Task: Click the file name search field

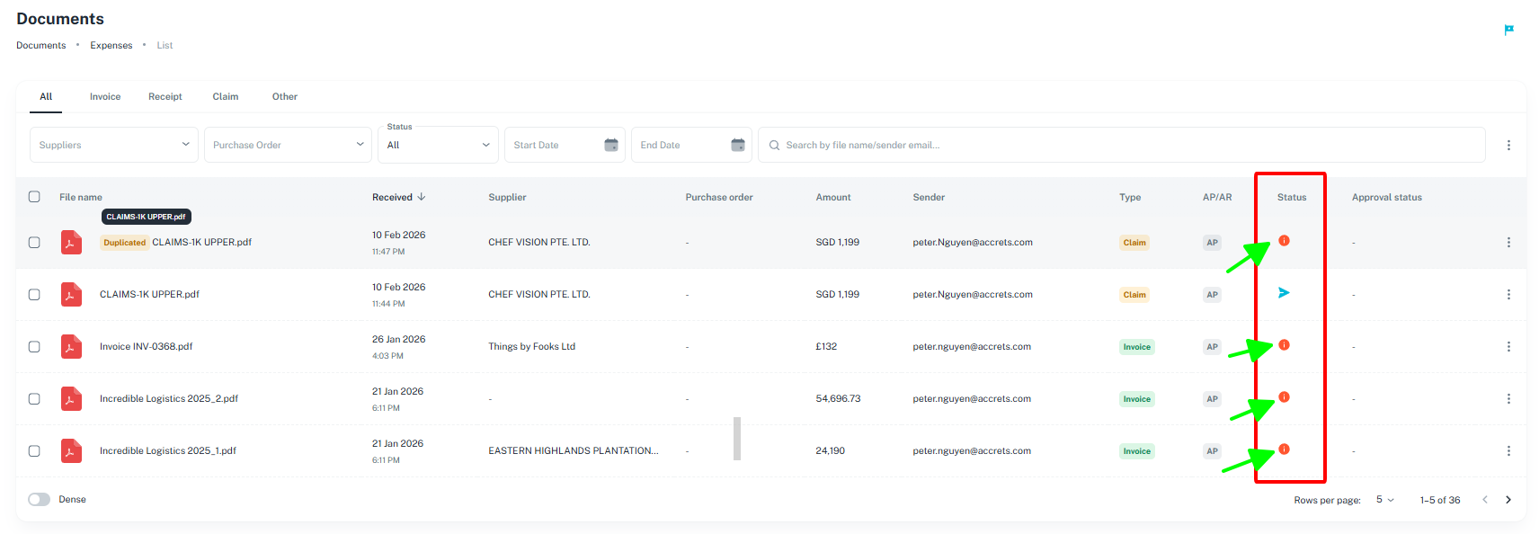Action: tap(1124, 145)
